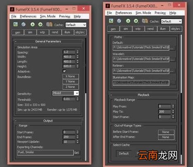Click Height spinner arrows
Viewport: 193px width, 167px height.
point(78,66)
